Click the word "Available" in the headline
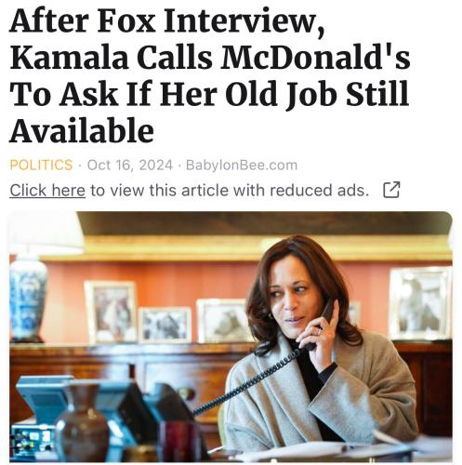Image resolution: width=462 pixels, height=465 pixels. 82,130
